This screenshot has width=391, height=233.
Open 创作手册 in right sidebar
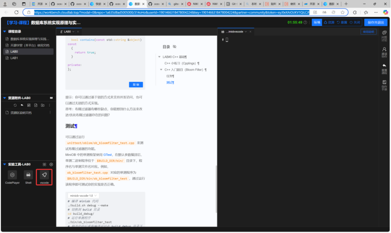pos(384,85)
